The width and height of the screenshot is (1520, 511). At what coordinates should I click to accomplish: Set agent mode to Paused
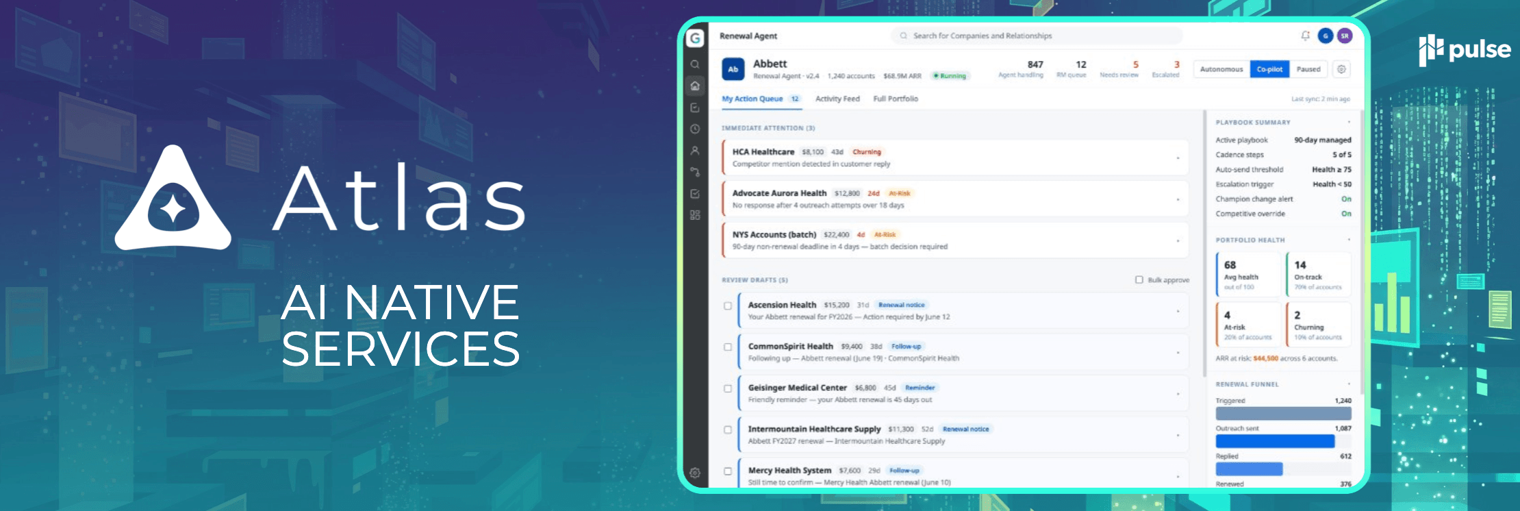pos(1308,69)
